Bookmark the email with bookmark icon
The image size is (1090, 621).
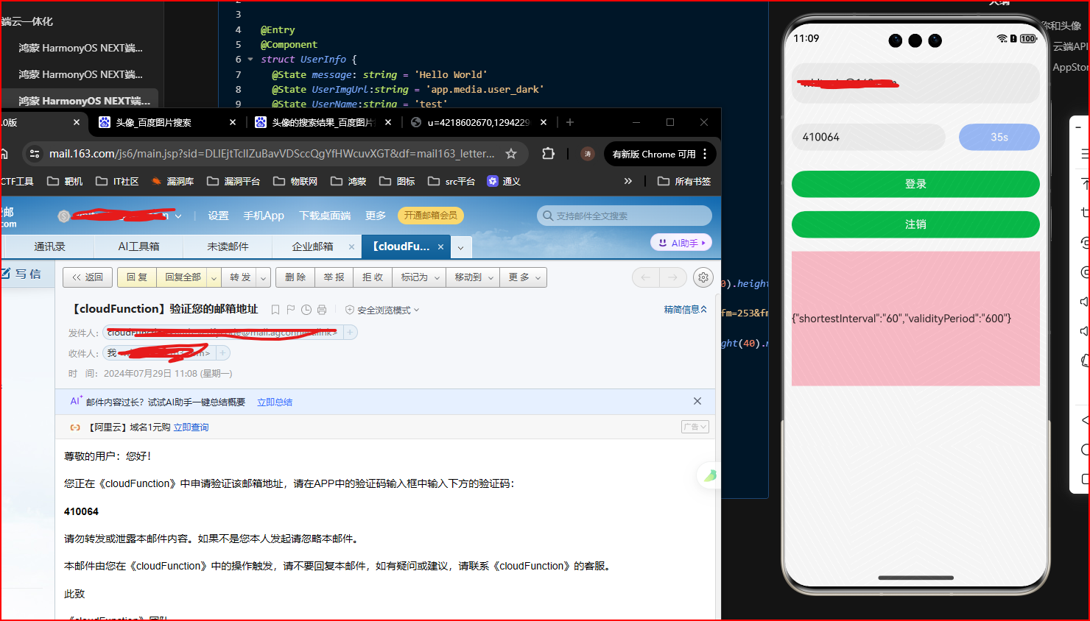click(275, 310)
